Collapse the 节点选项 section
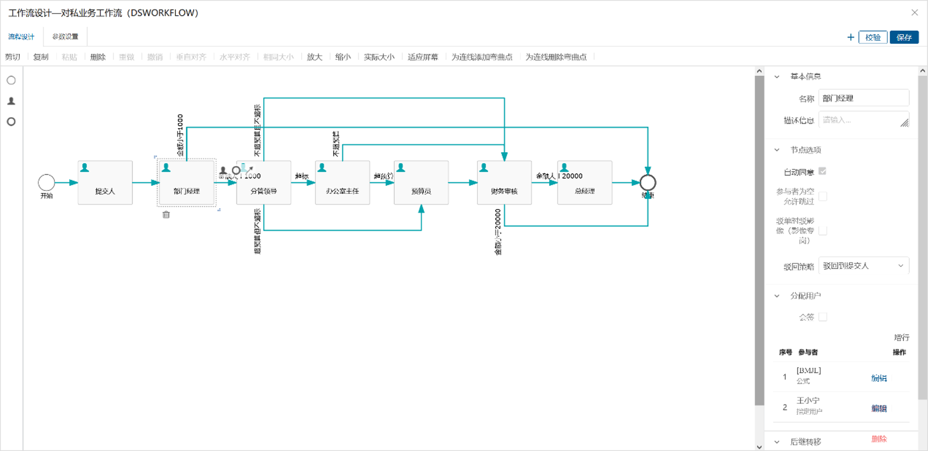The height and width of the screenshot is (451, 928). [x=777, y=150]
